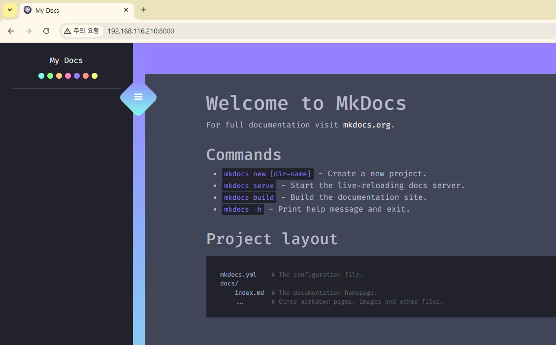Click the "mkdocs new [dir-name]" code snippet

(268, 174)
